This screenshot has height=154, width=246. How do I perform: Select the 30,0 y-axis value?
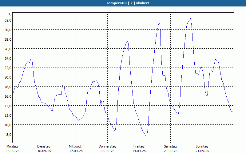(x=8, y=30)
